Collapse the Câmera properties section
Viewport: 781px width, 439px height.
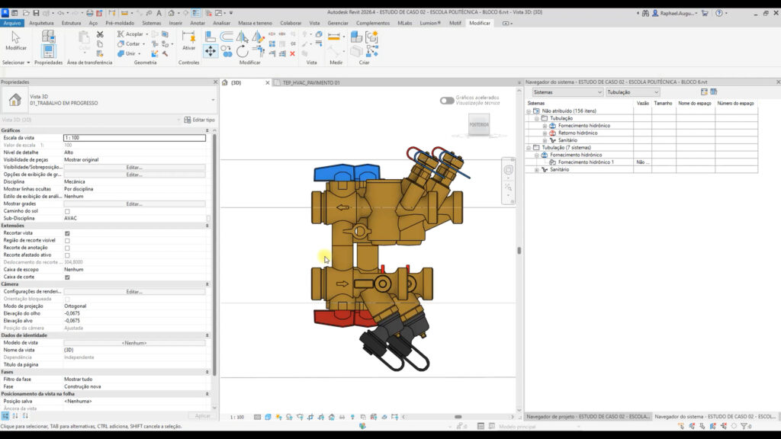tap(207, 284)
